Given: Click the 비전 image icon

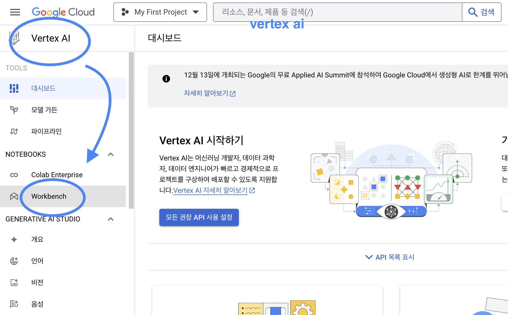Looking at the screenshot, I should (14, 282).
